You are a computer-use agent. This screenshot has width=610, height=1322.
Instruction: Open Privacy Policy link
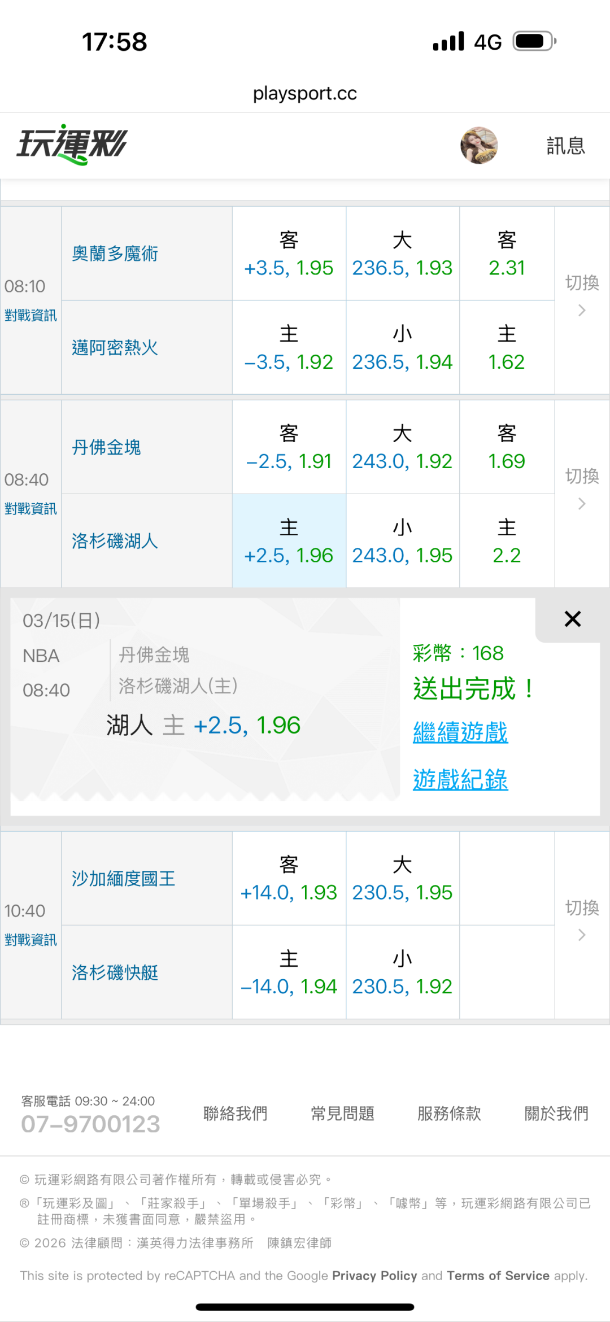click(374, 1276)
